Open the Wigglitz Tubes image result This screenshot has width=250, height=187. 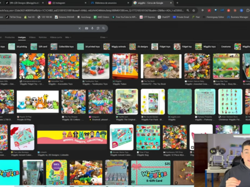click(125, 66)
